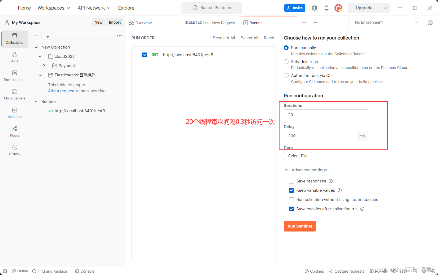Image resolution: width=438 pixels, height=275 pixels.
Task: Collapse the Advanced settings section
Action: [x=286, y=170]
